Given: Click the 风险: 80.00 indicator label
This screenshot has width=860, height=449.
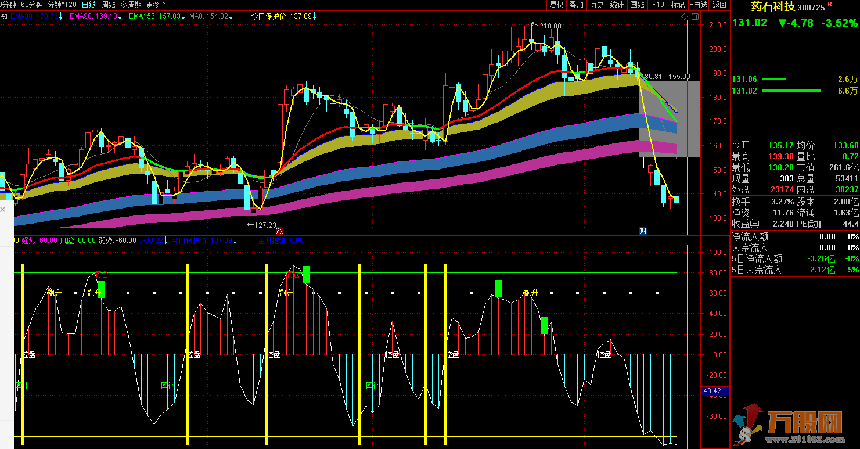Looking at the screenshot, I should (x=78, y=240).
